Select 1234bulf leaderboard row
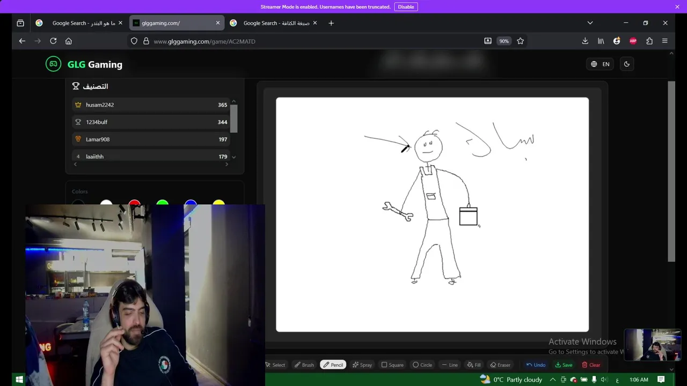 click(x=151, y=122)
